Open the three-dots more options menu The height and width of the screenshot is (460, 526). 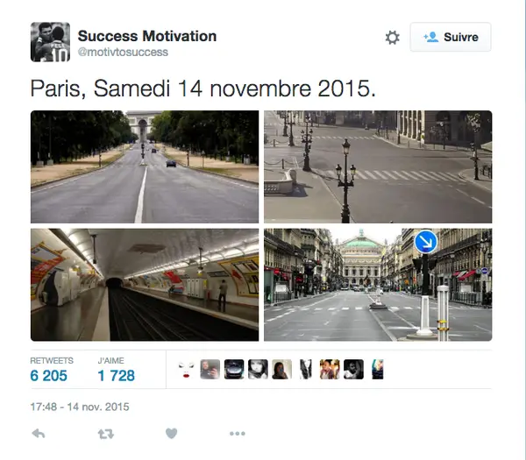(x=238, y=434)
